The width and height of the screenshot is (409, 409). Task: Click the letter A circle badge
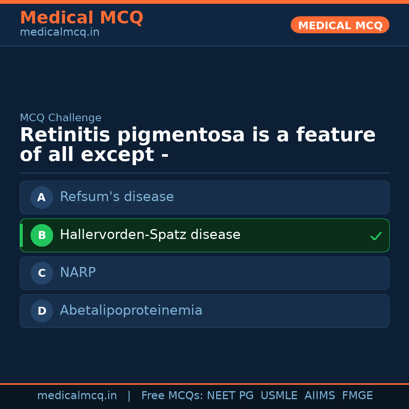42,197
